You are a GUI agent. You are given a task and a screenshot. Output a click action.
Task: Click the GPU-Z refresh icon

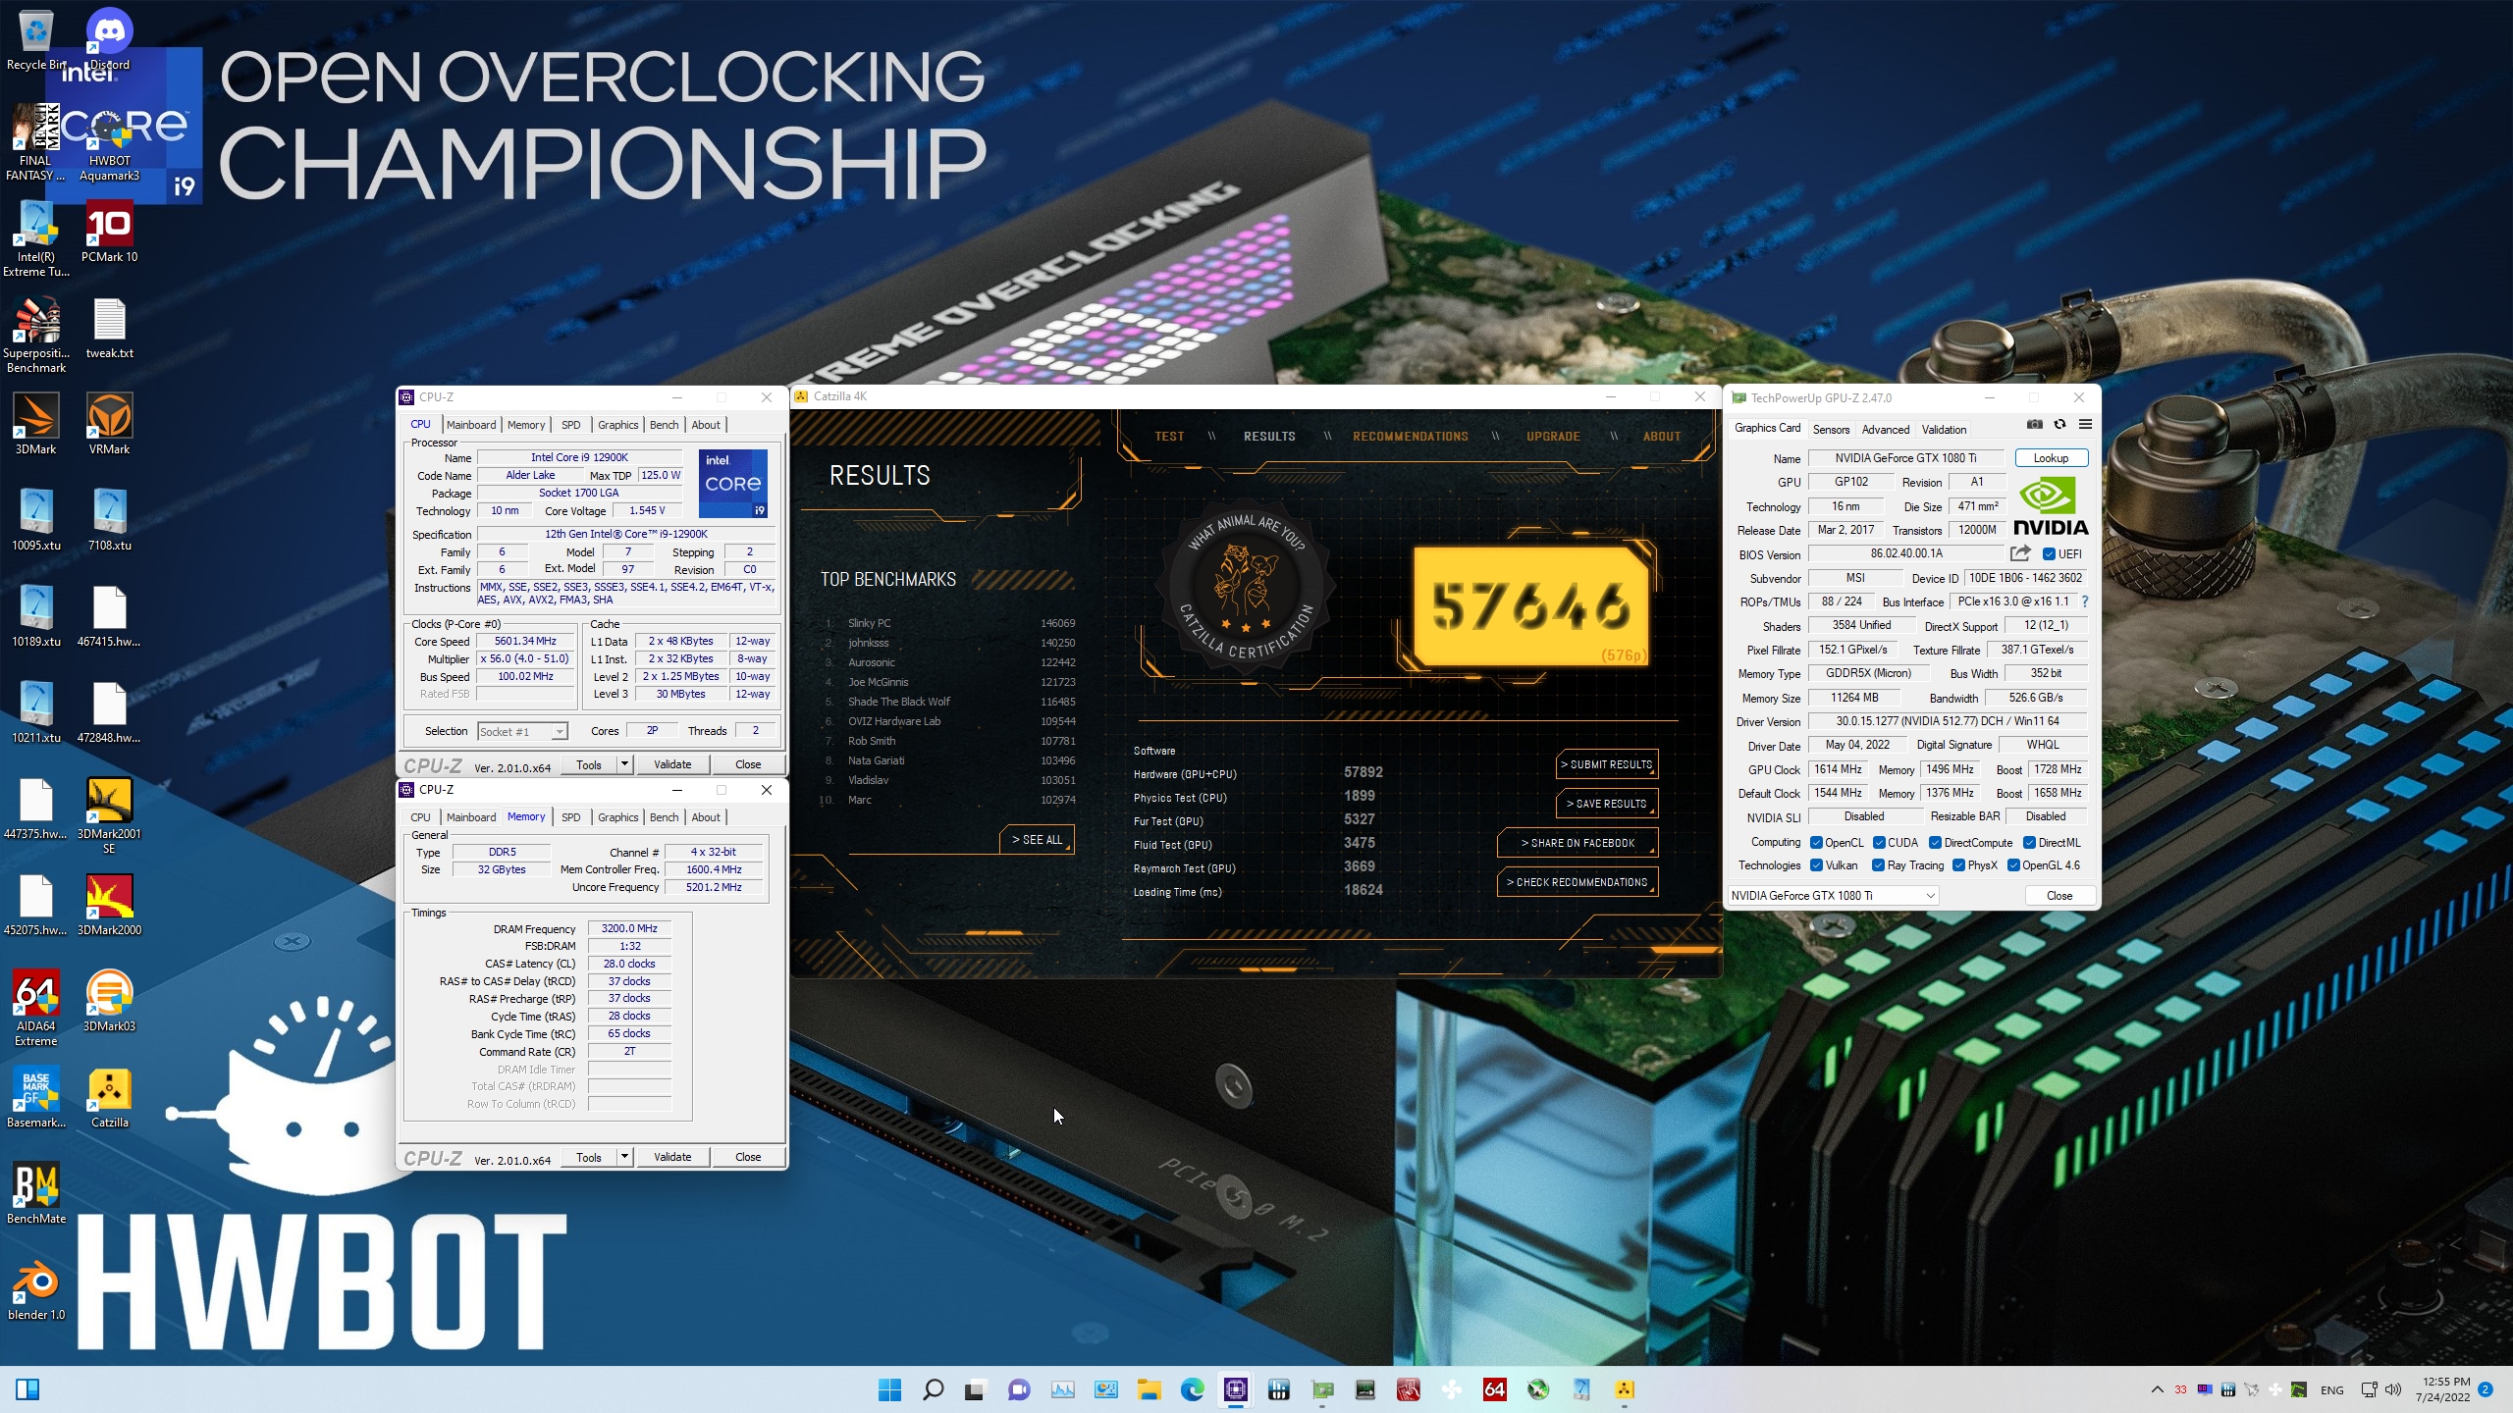coord(2059,424)
